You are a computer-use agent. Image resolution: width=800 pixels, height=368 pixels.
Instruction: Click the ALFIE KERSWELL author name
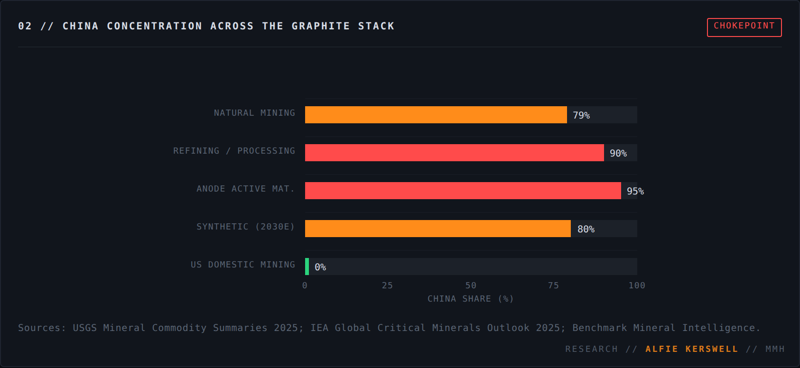(692, 349)
